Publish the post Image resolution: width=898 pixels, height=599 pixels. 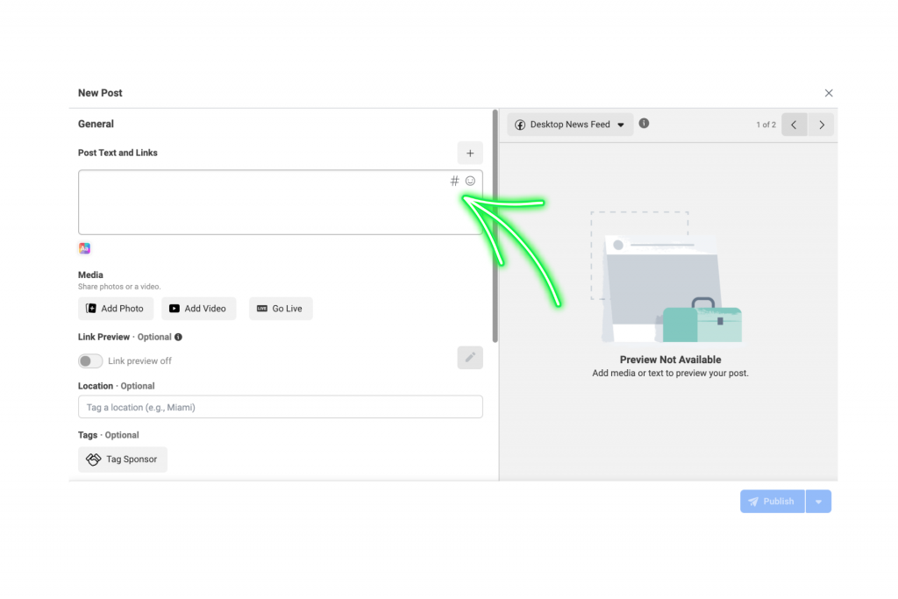pyautogui.click(x=773, y=501)
